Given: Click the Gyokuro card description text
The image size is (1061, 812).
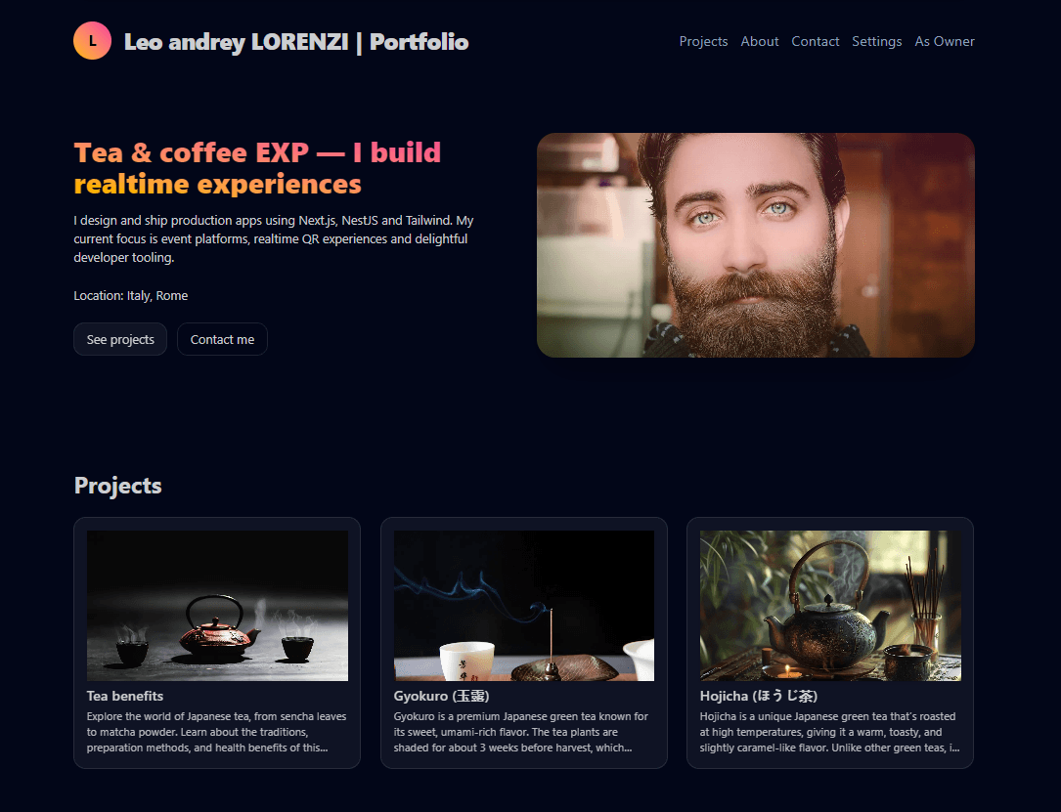Looking at the screenshot, I should click(520, 732).
